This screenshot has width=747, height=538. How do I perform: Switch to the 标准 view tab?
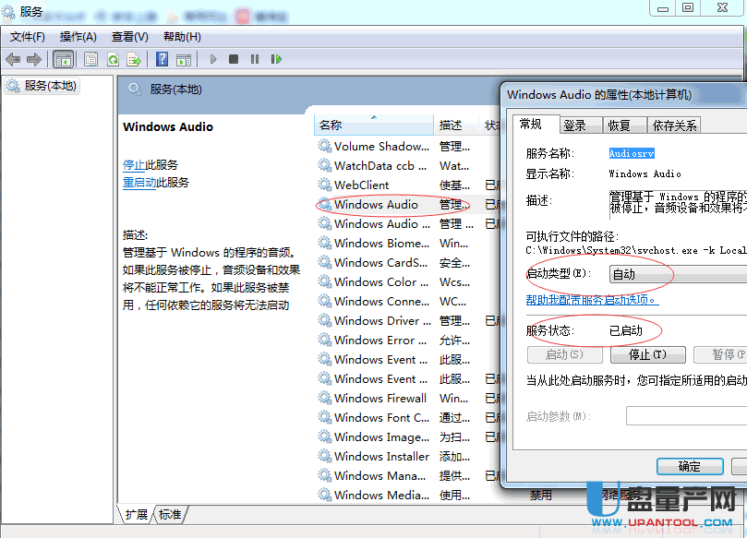pos(170,515)
